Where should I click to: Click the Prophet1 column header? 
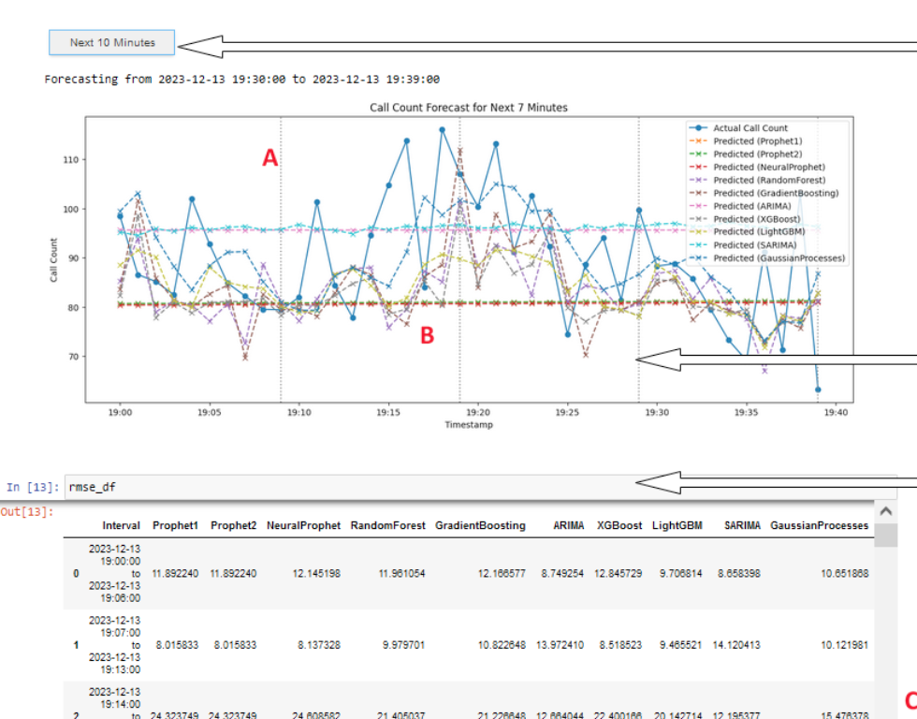pyautogui.click(x=175, y=526)
